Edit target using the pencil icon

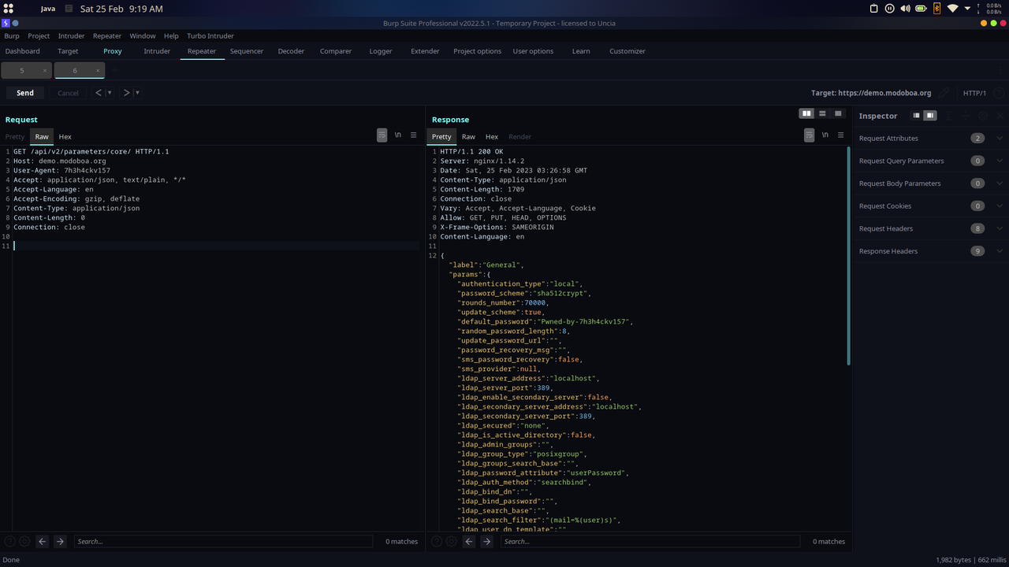click(x=944, y=93)
